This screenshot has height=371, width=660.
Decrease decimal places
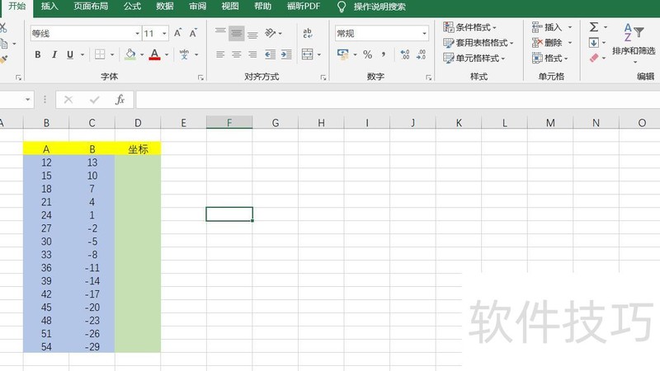click(x=421, y=54)
